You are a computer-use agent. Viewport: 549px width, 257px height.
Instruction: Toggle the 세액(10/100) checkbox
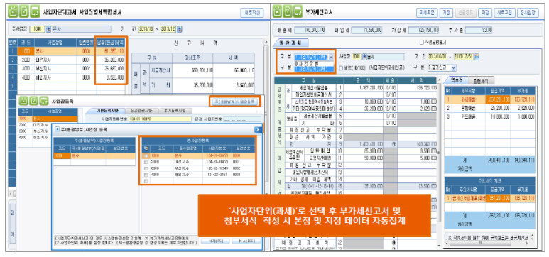coord(340,68)
